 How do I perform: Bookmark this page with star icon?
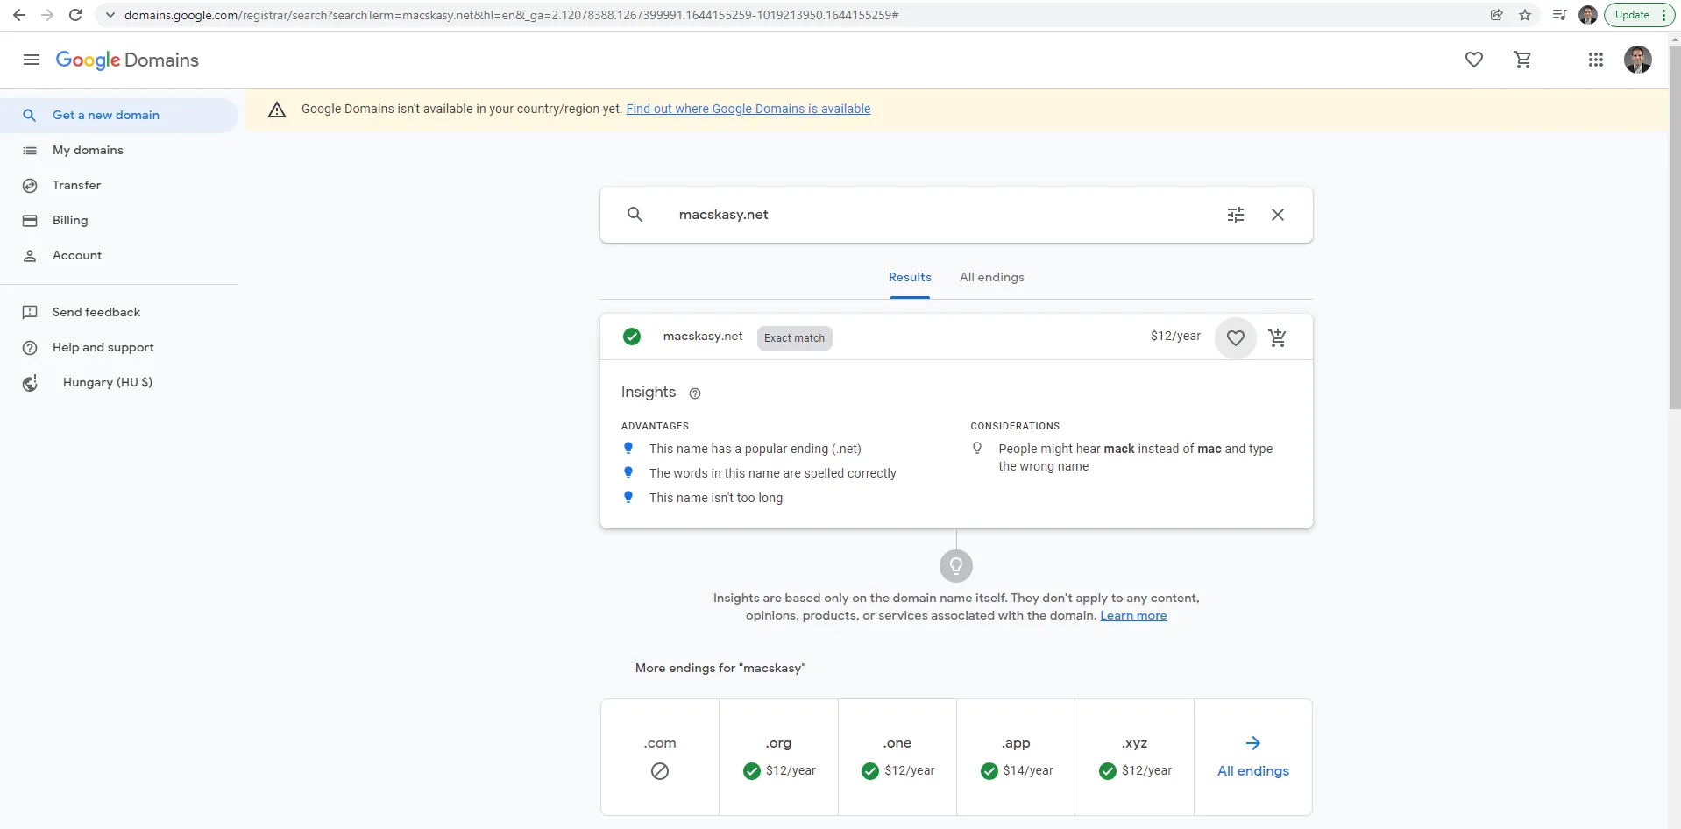1525,15
